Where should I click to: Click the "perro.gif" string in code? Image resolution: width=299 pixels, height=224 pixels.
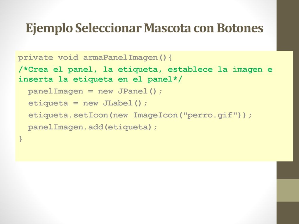click(210, 115)
